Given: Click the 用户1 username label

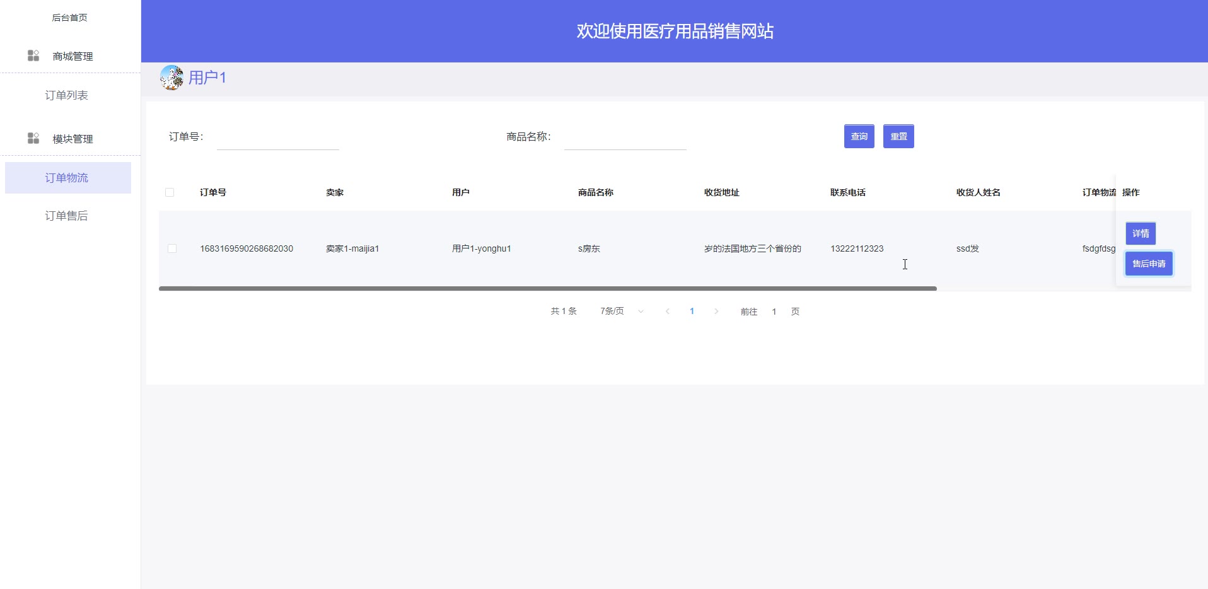Looking at the screenshot, I should pyautogui.click(x=207, y=78).
